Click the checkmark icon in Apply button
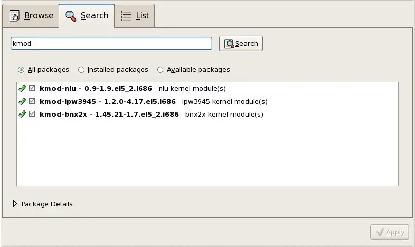 380,232
